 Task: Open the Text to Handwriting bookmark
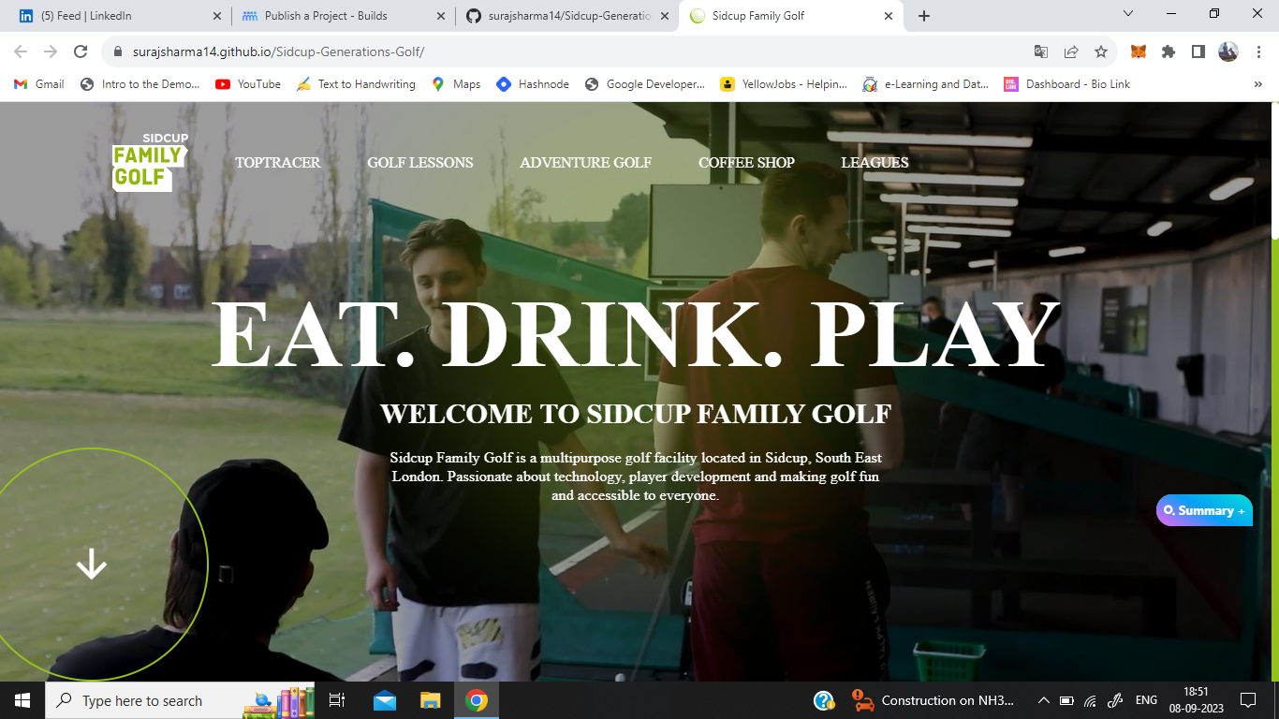[356, 83]
